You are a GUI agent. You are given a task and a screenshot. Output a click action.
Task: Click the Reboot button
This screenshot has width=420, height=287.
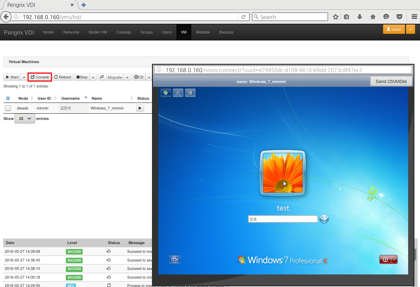pyautogui.click(x=63, y=77)
